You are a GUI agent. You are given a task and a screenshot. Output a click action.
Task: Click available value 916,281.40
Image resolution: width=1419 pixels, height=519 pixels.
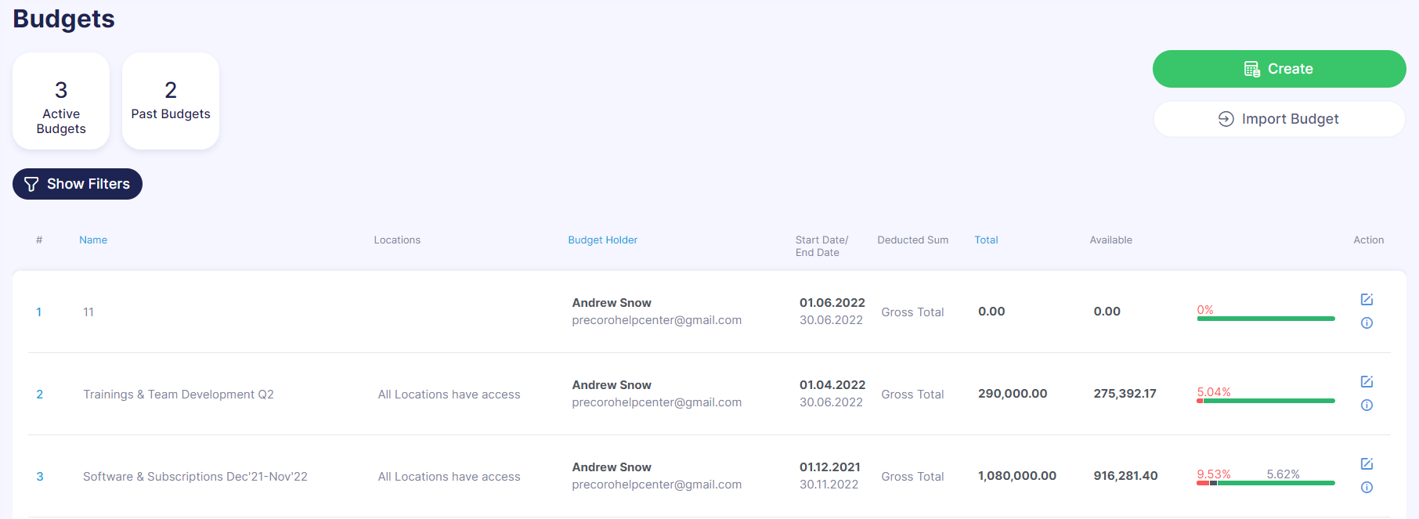click(1125, 476)
